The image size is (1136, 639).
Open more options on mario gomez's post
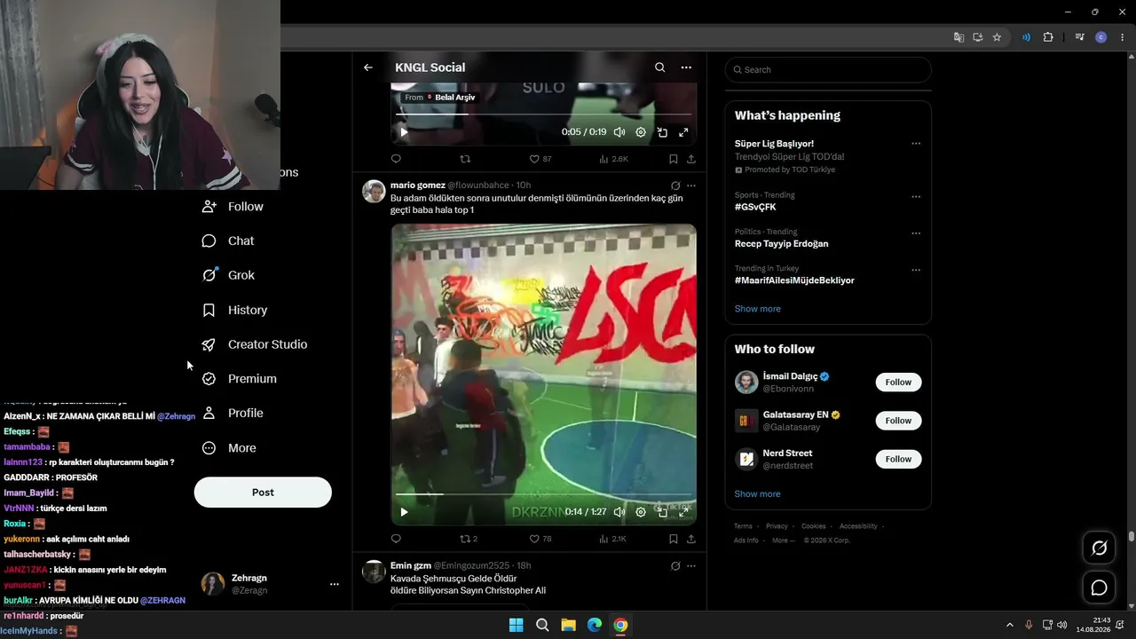[x=691, y=185]
